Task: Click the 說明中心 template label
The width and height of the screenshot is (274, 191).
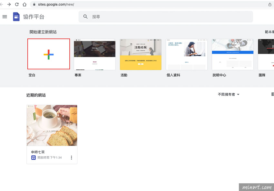Action: 219,75
